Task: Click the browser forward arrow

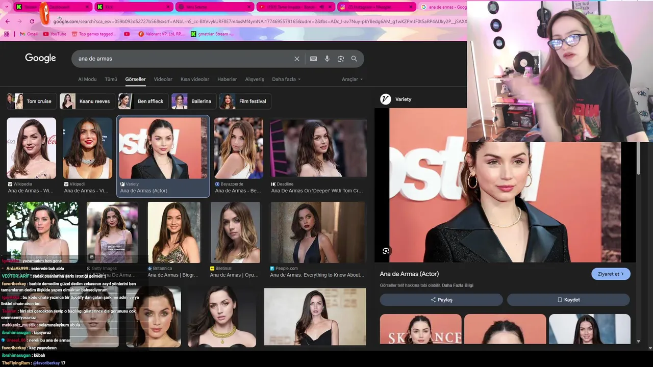Action: (x=19, y=21)
